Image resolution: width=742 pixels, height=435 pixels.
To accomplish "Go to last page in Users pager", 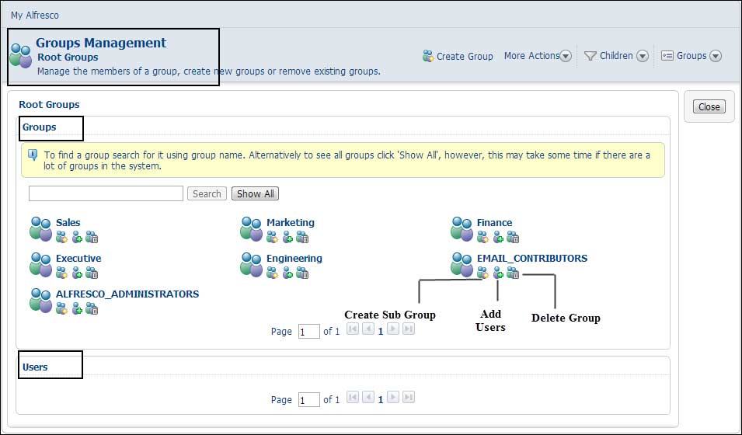I will pos(409,397).
